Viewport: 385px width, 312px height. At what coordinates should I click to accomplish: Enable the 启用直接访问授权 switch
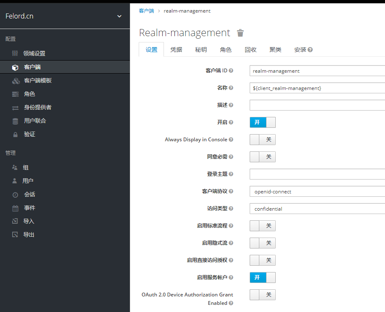pos(262,260)
